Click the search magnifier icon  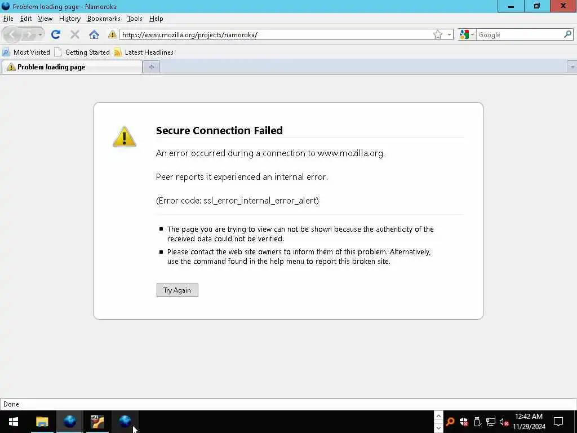pos(568,34)
